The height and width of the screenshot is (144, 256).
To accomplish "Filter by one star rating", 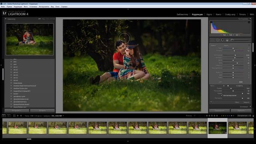I will pos(207,116).
